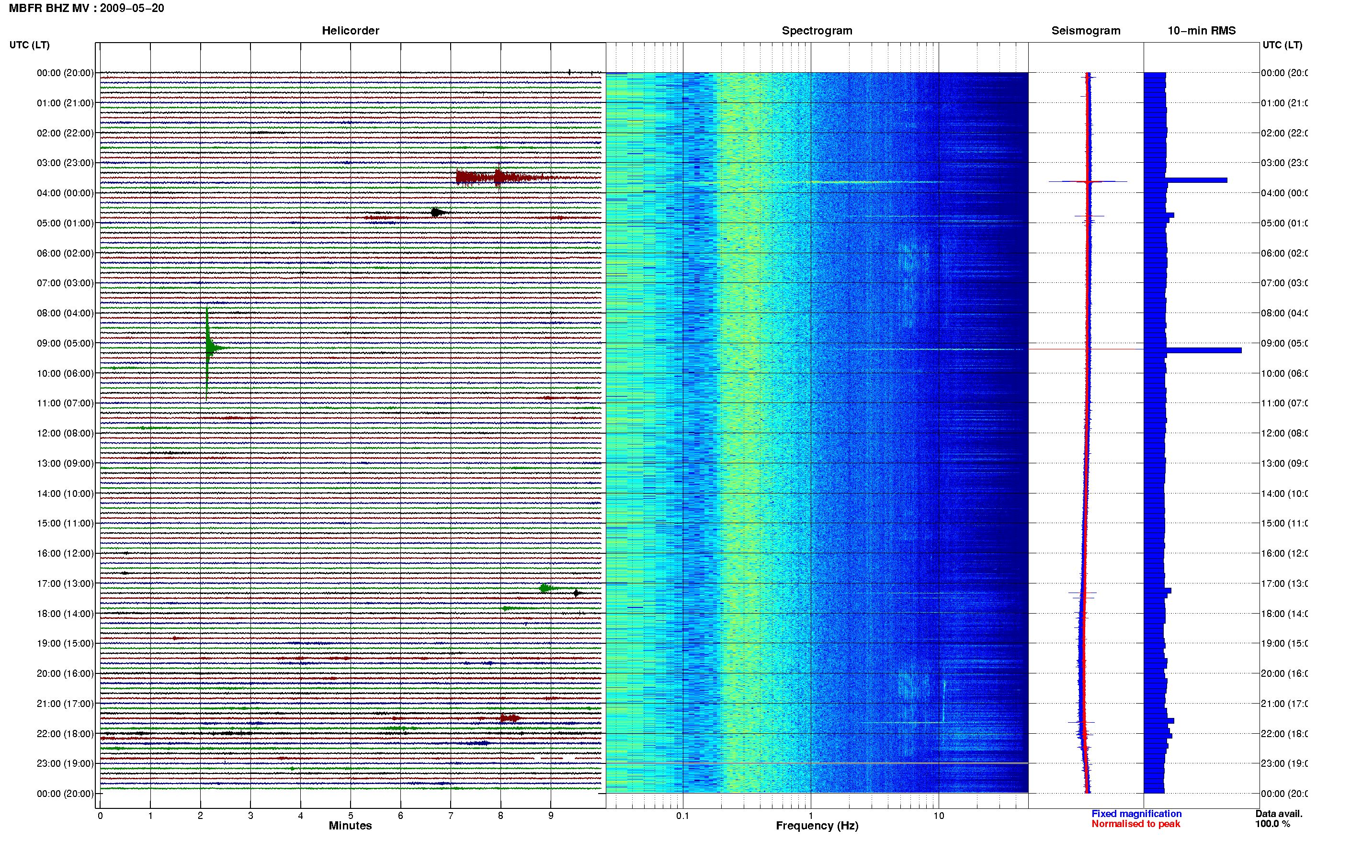The width and height of the screenshot is (1362, 851).
Task: Click the right-side '23:00 (19:' time label
Action: (x=1284, y=764)
